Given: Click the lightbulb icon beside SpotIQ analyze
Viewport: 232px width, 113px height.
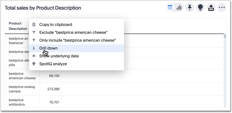Looking at the screenshot, I should pyautogui.click(x=34, y=64).
